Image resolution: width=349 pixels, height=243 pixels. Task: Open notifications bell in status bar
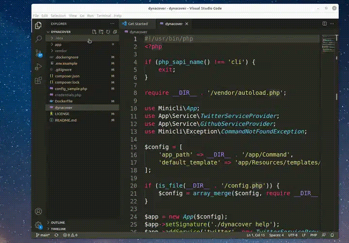332,235
